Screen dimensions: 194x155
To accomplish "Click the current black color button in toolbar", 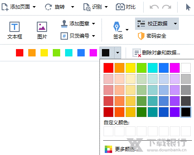I will [106, 53].
